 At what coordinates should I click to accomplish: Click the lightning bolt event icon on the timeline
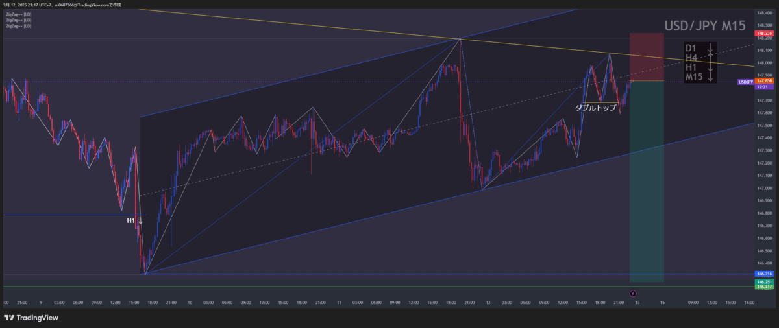tap(633, 294)
